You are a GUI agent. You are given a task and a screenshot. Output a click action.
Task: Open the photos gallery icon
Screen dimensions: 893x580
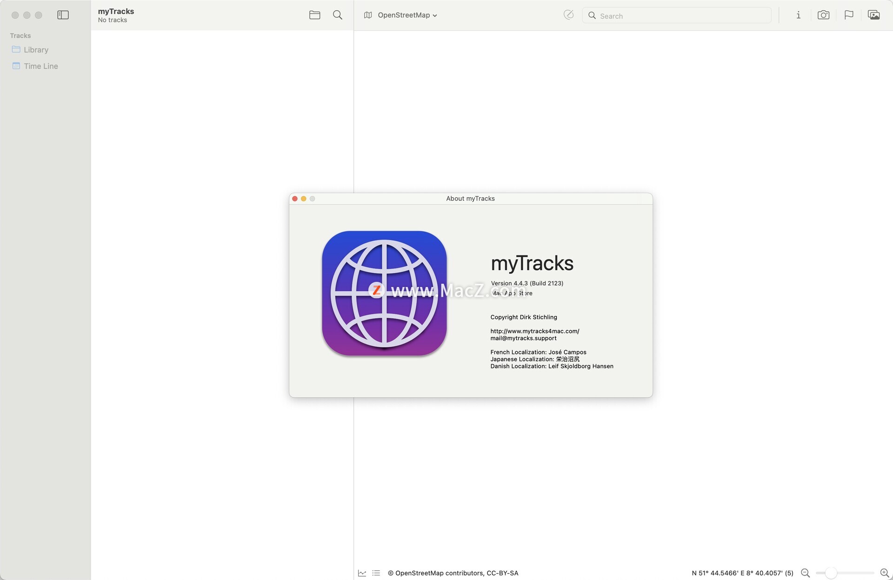[x=873, y=15]
